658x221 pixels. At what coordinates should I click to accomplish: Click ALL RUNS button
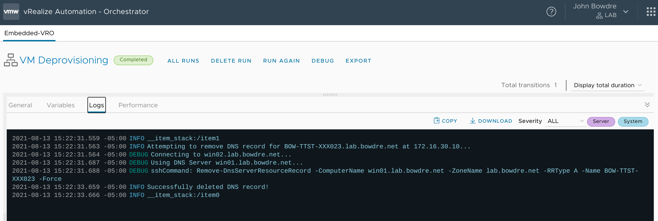tap(183, 61)
